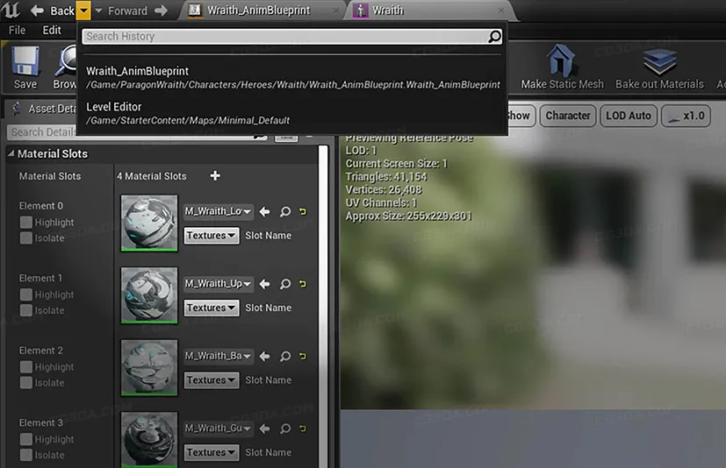Enable Highlight for Element 2

[x=26, y=366]
